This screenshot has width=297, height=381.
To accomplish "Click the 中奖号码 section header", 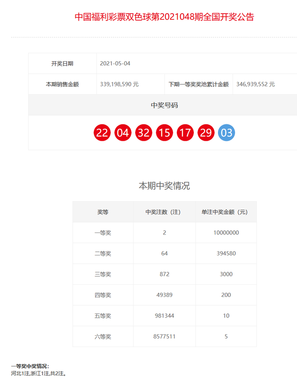I will tap(164, 105).
